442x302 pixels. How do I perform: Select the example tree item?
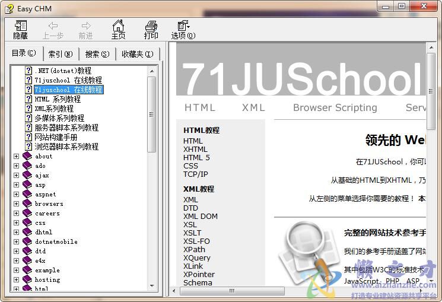pyautogui.click(x=47, y=270)
